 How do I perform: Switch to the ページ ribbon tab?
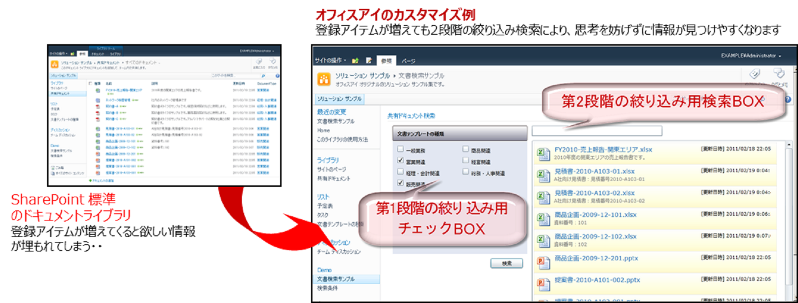coord(408,61)
